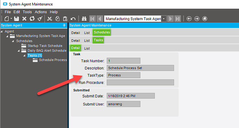Go to previous record arrow icon
The height and width of the screenshot is (128, 239).
tap(100, 19)
